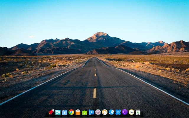Click the purple power shutdown icon
189x118 pixels.
pos(125,112)
